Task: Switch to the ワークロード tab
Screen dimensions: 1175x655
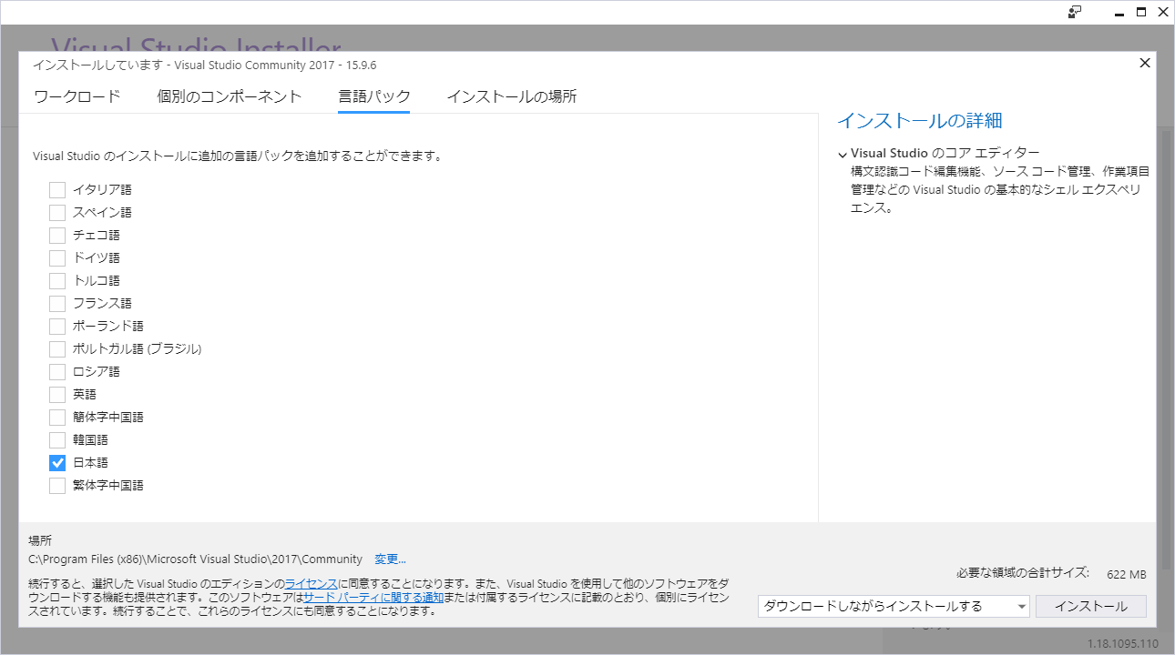Action: [77, 96]
